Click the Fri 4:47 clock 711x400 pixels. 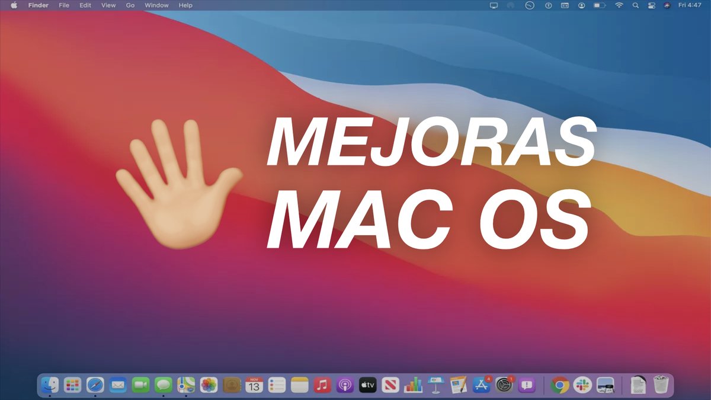(691, 5)
